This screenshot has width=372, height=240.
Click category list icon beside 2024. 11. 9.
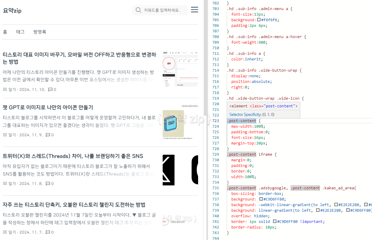click(x=5, y=135)
